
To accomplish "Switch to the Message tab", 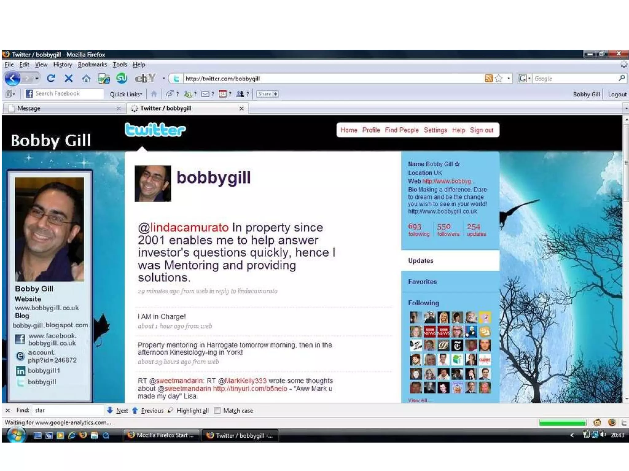I will point(61,108).
